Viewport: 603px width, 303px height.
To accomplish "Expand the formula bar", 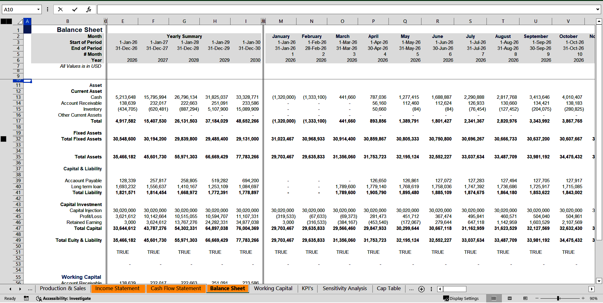I will (597, 9).
